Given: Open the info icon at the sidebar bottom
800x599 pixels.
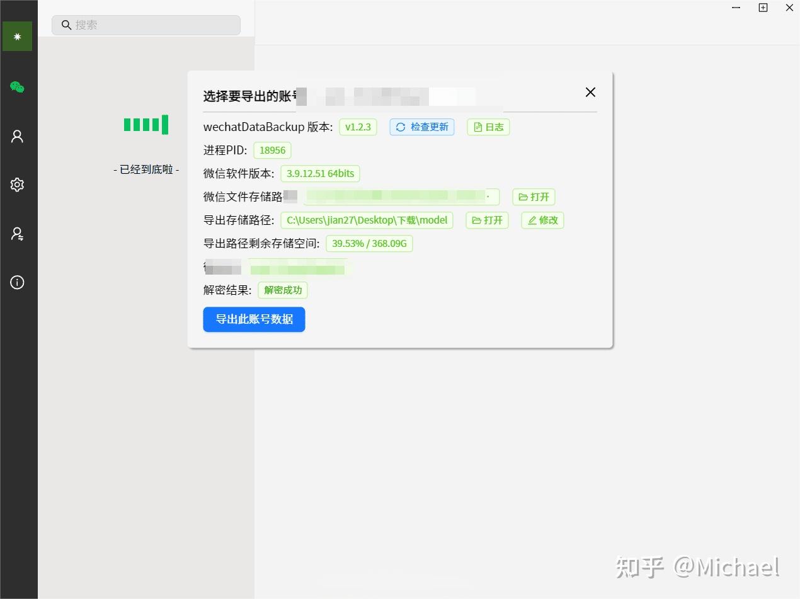Looking at the screenshot, I should point(18,282).
